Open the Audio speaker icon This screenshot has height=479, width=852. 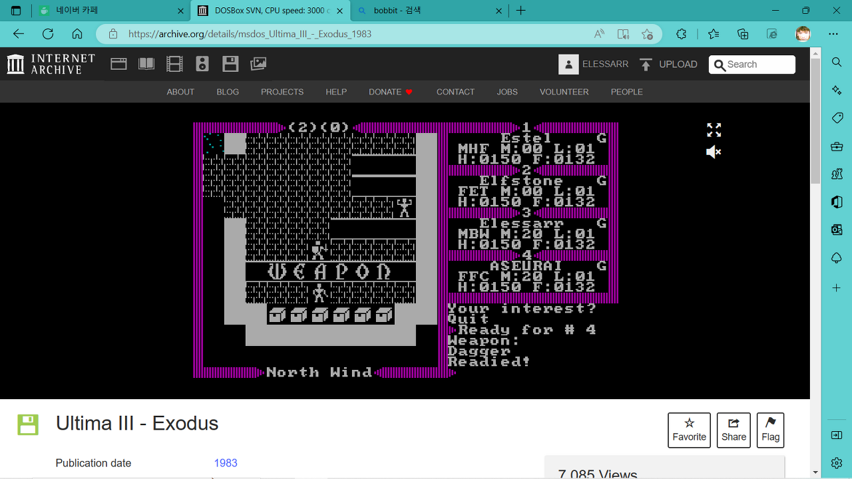202,64
